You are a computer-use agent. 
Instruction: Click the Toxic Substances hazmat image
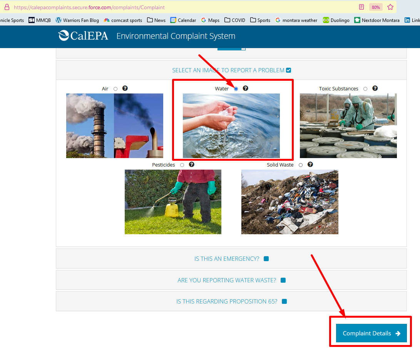(348, 126)
